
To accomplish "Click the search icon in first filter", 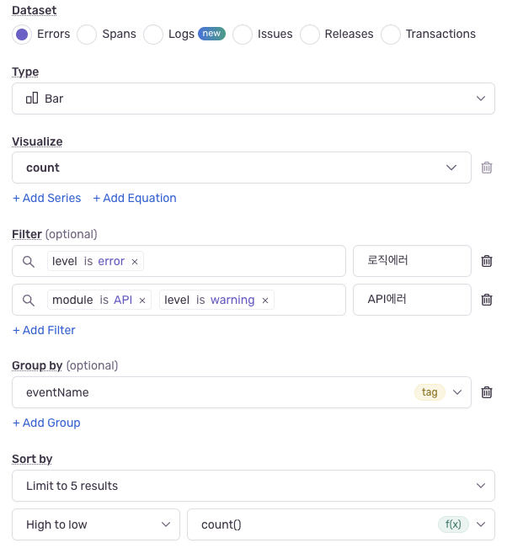I will coord(29,262).
